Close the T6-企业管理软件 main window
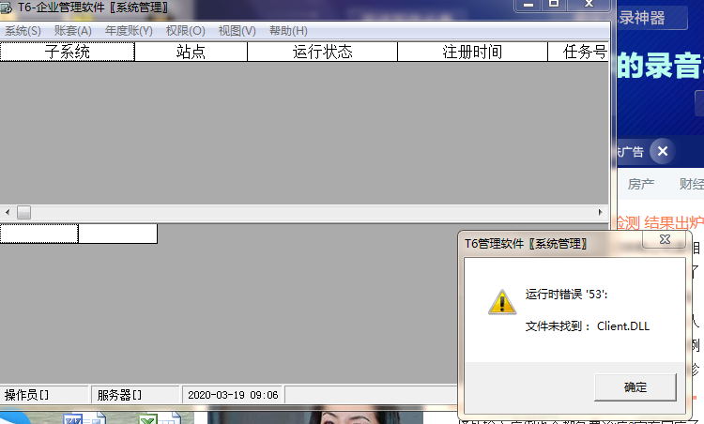The width and height of the screenshot is (704, 424). click(x=589, y=5)
